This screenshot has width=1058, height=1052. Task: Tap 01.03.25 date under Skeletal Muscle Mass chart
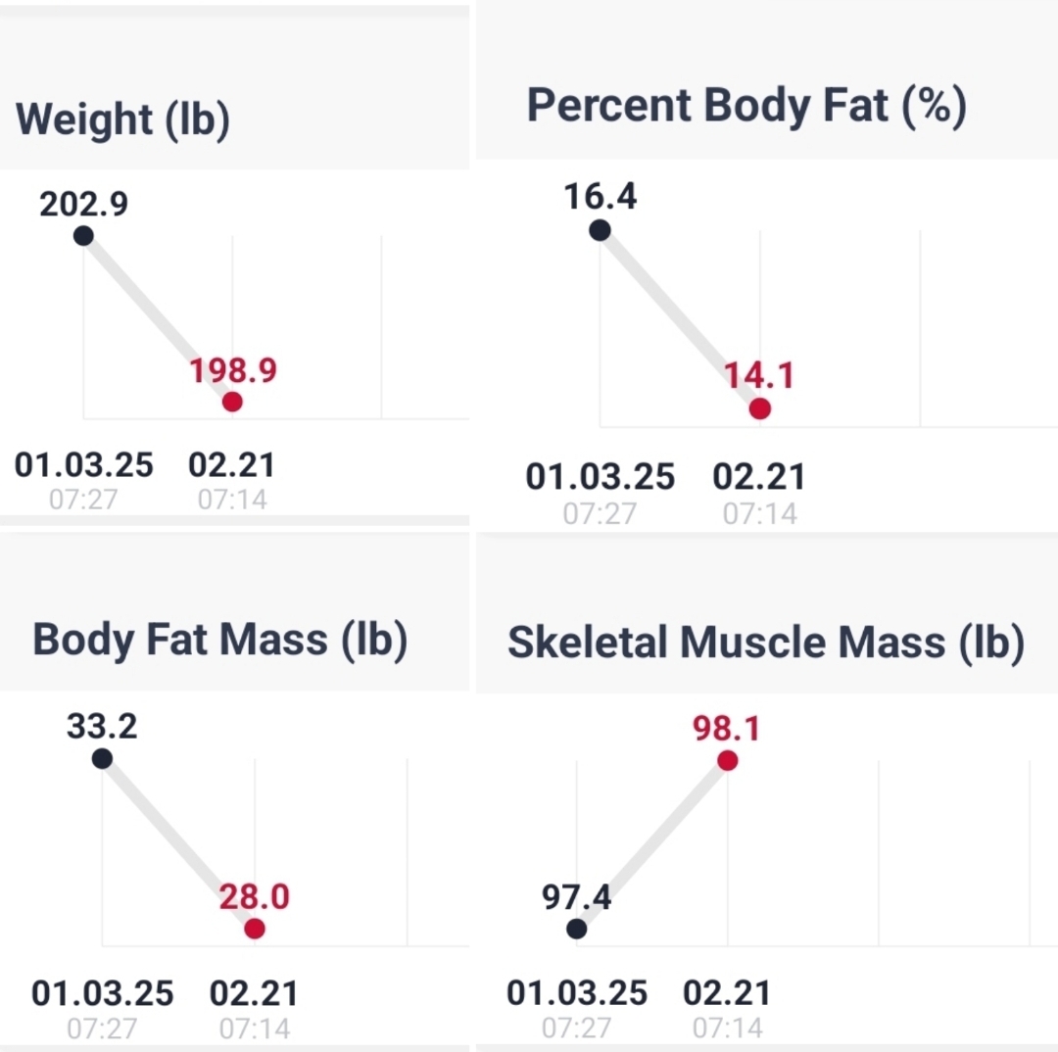(577, 993)
